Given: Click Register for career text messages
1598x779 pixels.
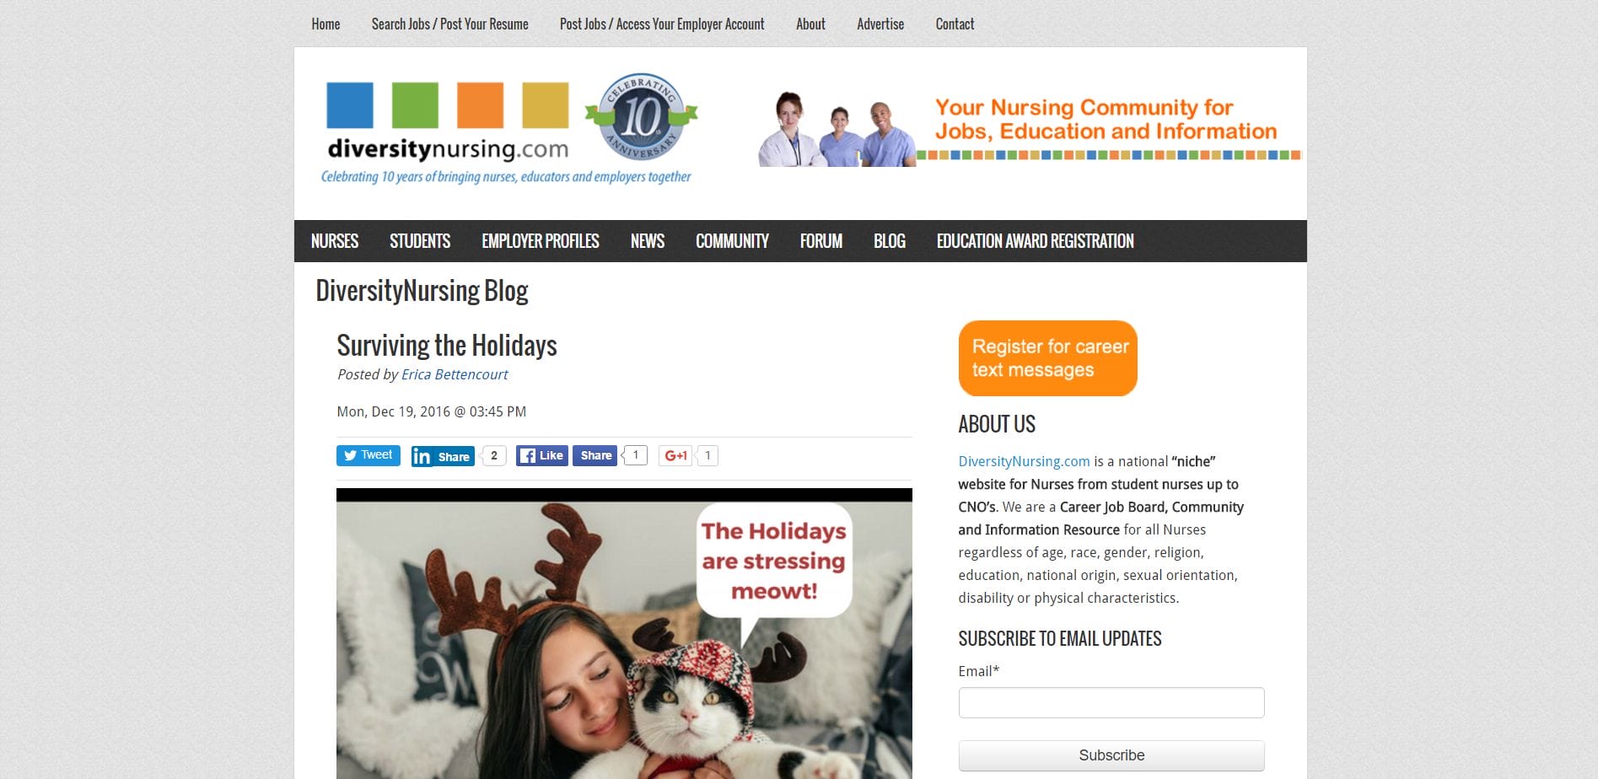Looking at the screenshot, I should point(1048,358).
